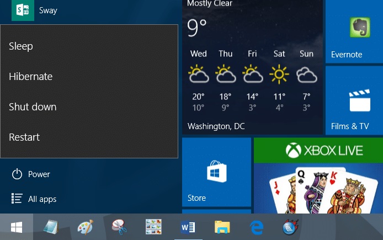The height and width of the screenshot is (240, 383).
Task: Select Sleep from the power menu
Action: (21, 46)
